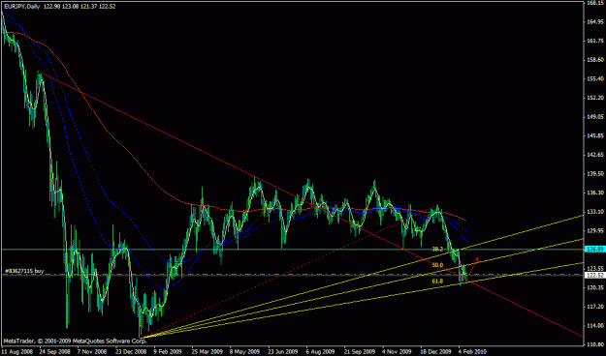Select the white 122.52 current price tag
Viewport: 606px width, 356px height.
coord(595,275)
